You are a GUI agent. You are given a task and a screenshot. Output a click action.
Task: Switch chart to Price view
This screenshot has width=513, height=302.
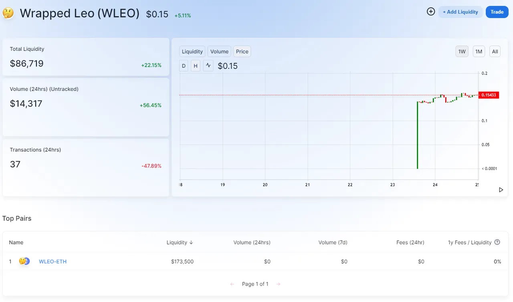242,51
